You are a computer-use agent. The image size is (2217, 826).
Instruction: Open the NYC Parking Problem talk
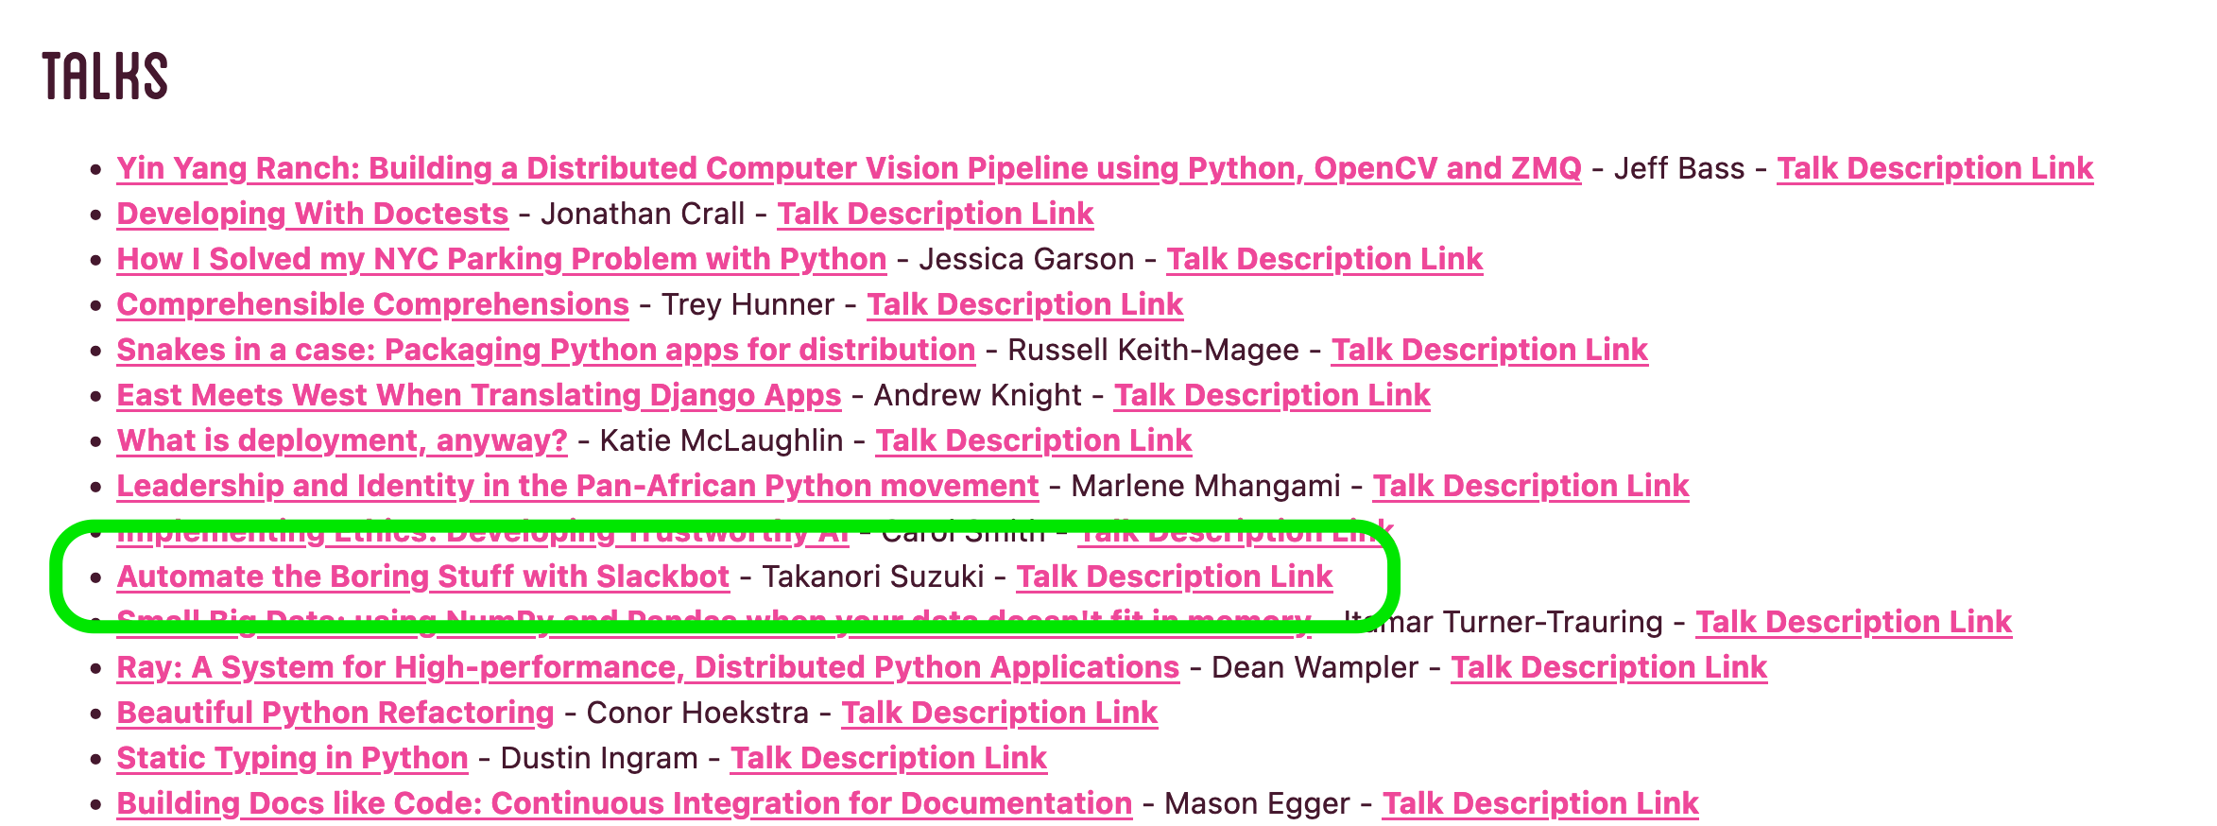pos(501,259)
